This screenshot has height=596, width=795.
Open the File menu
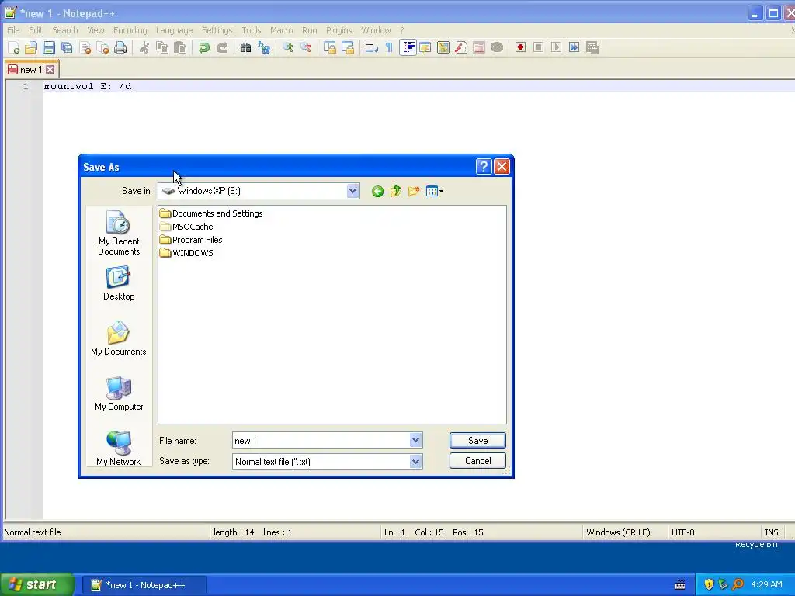13,30
